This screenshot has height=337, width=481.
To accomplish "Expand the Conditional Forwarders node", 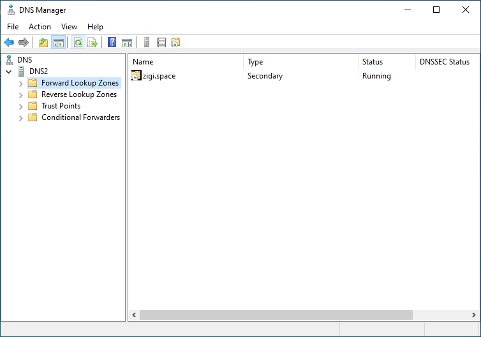I will (20, 118).
